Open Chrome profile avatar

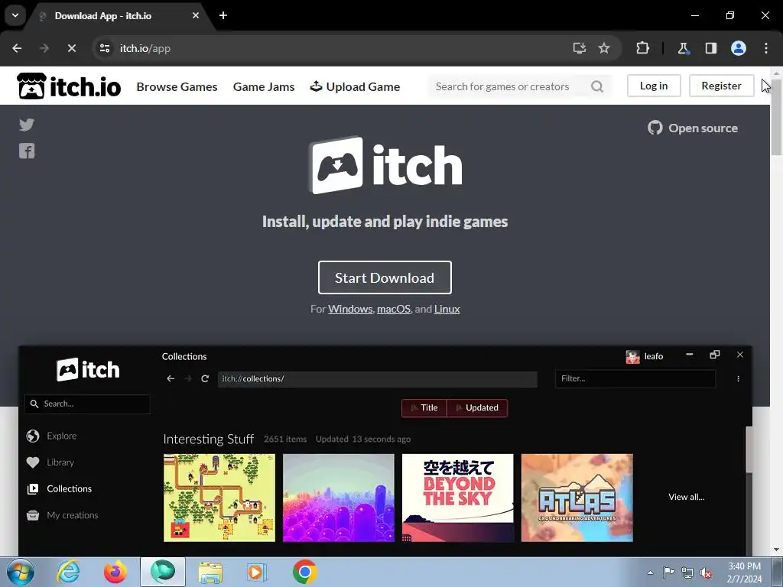click(x=739, y=48)
